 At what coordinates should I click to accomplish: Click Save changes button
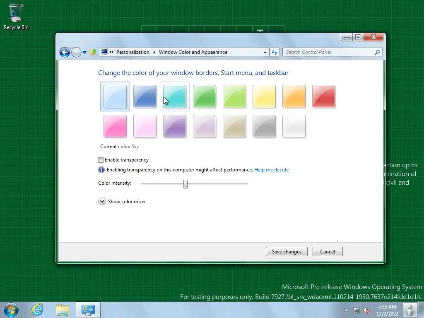pyautogui.click(x=287, y=252)
